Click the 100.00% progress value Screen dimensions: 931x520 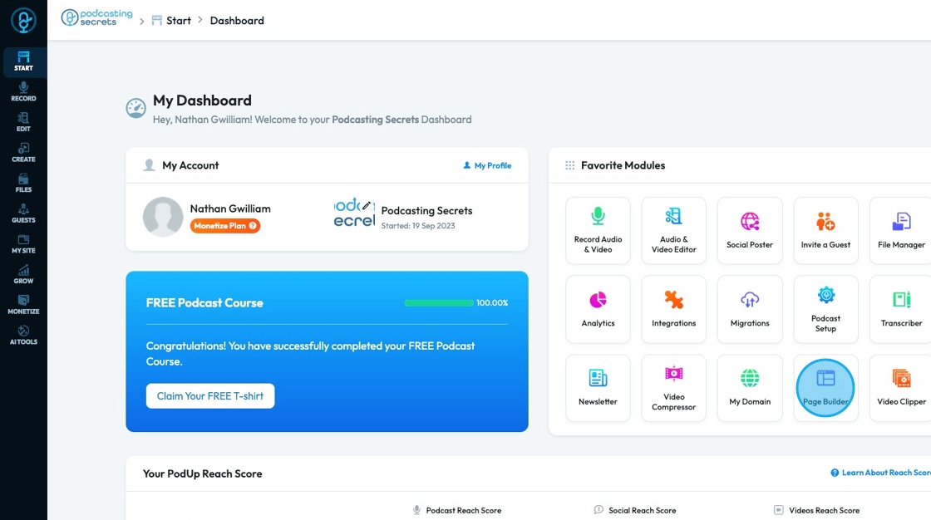pyautogui.click(x=492, y=302)
